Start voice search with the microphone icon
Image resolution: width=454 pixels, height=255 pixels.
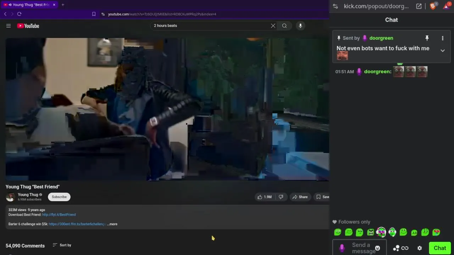tap(300, 25)
